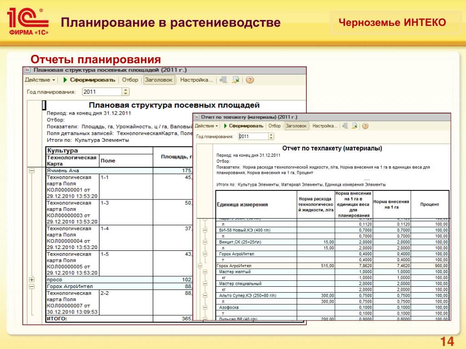Open Действие menu in Плановая структура window
The width and height of the screenshot is (466, 349).
pos(40,80)
